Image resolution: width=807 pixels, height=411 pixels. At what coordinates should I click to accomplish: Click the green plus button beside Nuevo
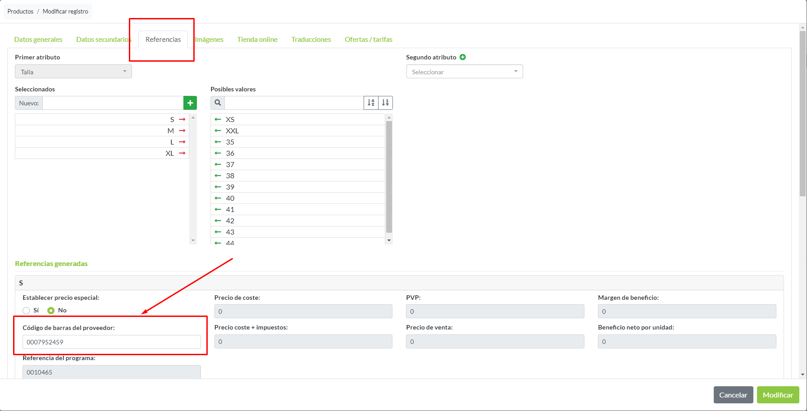tap(190, 103)
